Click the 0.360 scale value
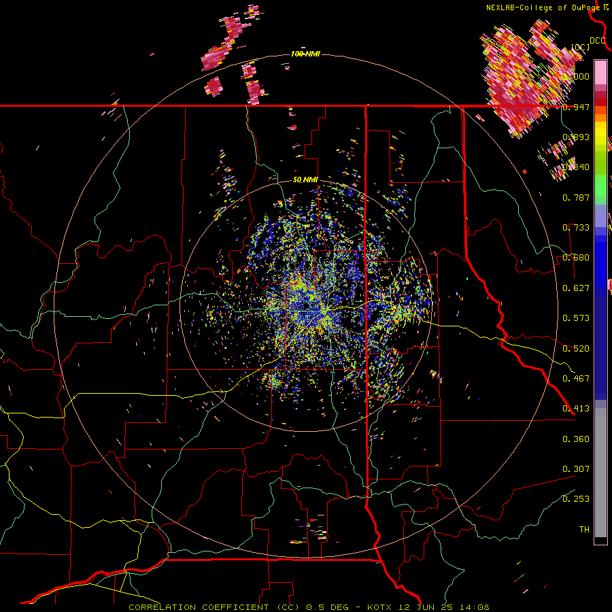The width and height of the screenshot is (612, 612). pos(576,439)
